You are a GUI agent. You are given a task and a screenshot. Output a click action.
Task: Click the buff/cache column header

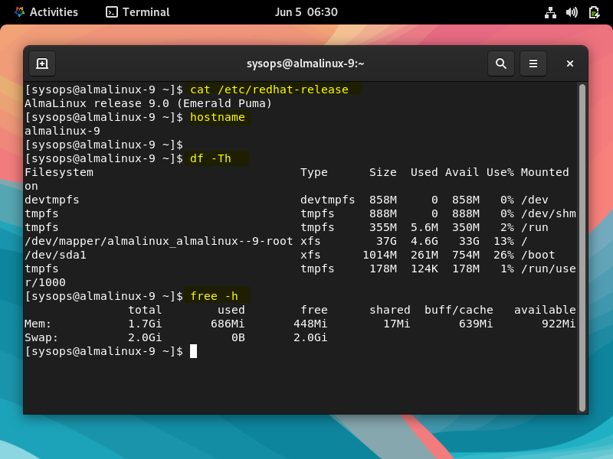(x=458, y=310)
